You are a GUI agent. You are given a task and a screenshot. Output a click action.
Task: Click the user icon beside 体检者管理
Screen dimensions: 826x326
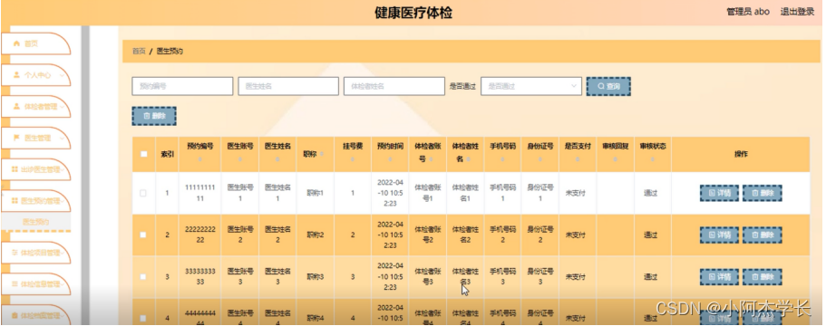tap(16, 106)
